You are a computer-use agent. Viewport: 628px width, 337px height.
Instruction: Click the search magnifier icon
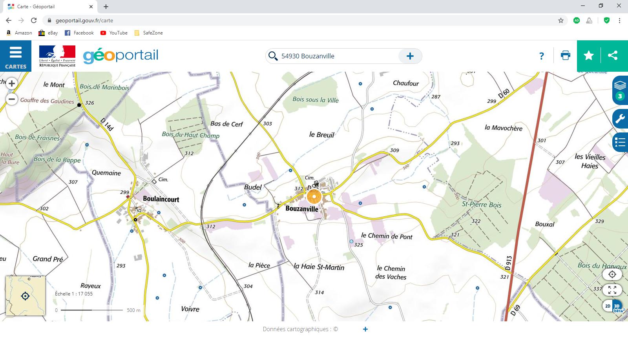[x=273, y=56]
